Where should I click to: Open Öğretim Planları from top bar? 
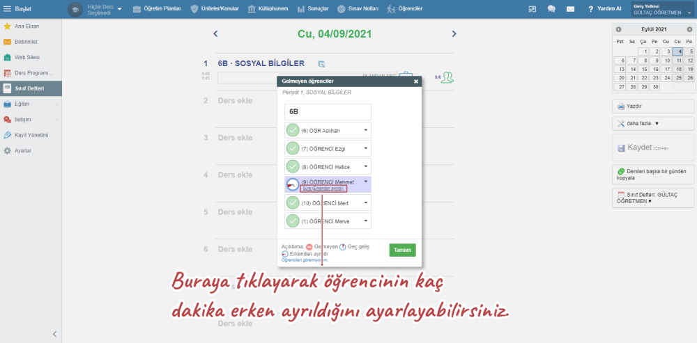(157, 9)
